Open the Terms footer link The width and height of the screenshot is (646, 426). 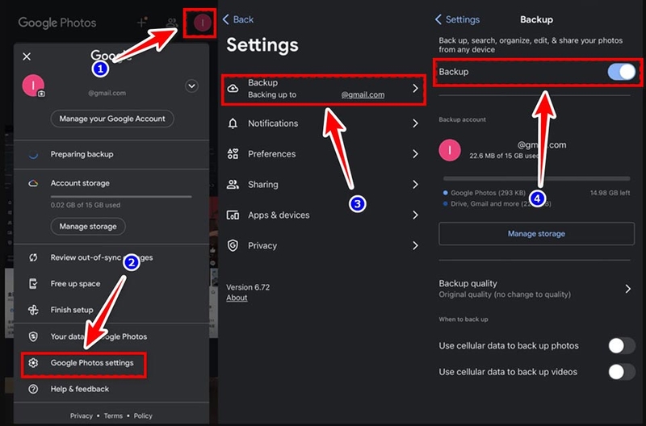[113, 416]
